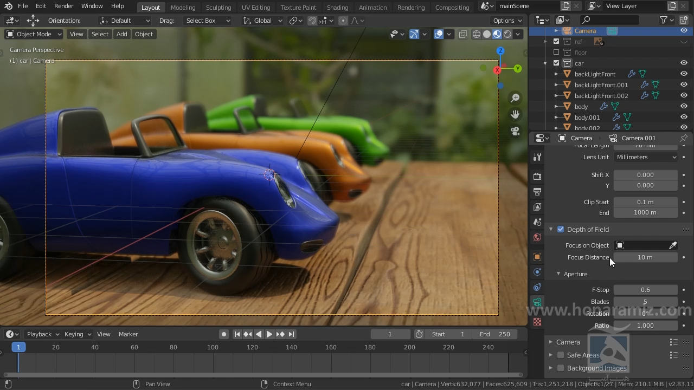Open the Orientation Default dropdown

125,21
